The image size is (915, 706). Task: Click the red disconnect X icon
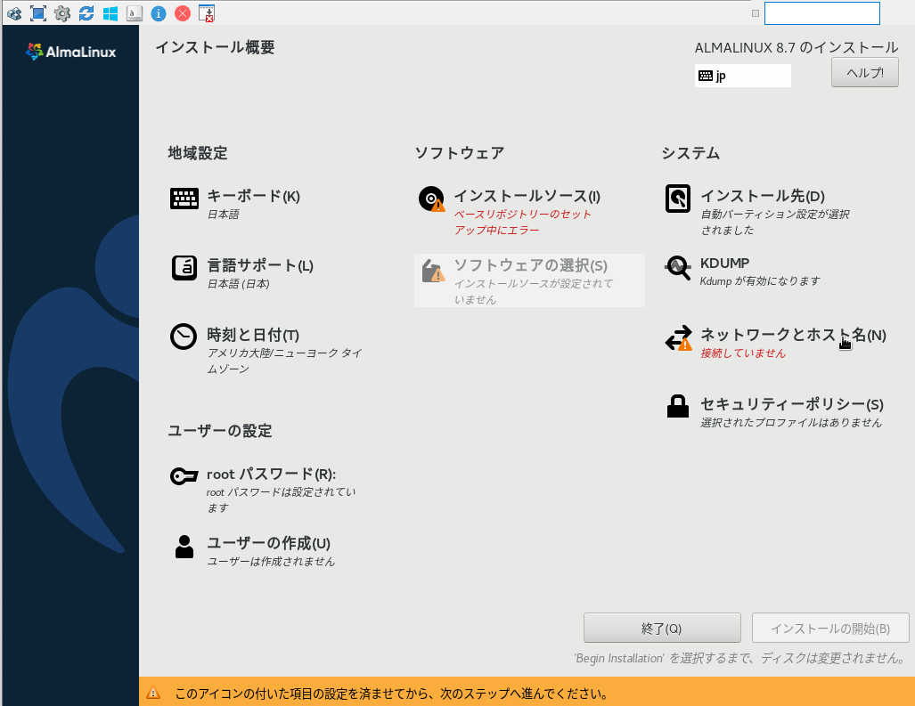[183, 12]
